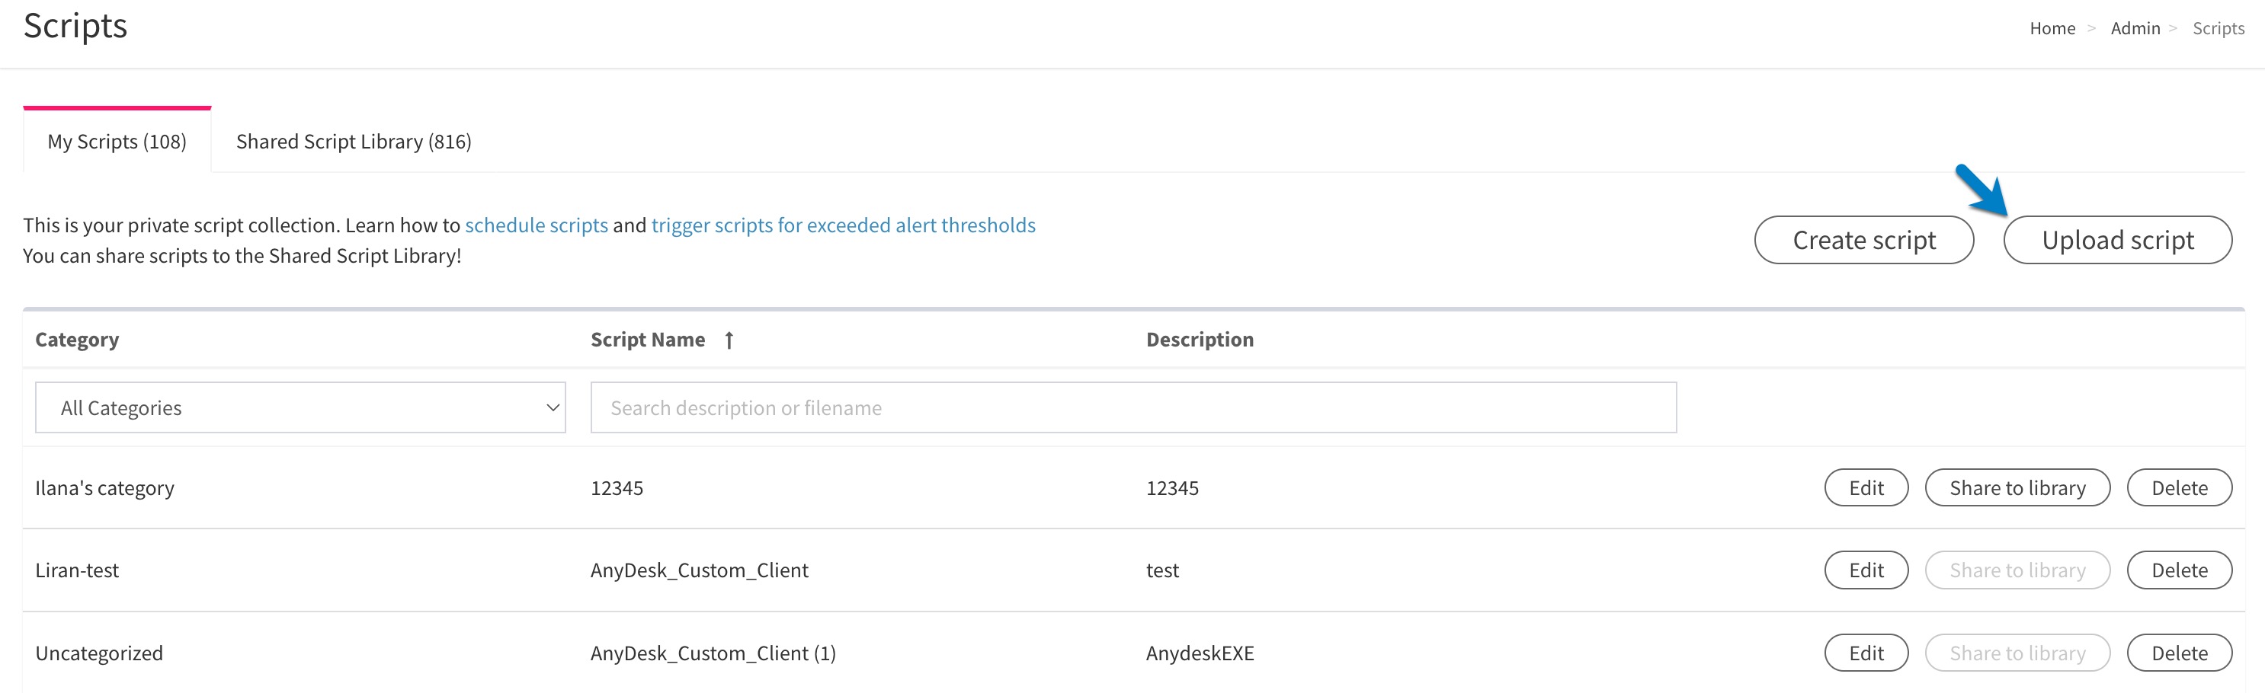Navigate to Home via the breadcrumb
The image size is (2265, 693).
tap(2052, 27)
